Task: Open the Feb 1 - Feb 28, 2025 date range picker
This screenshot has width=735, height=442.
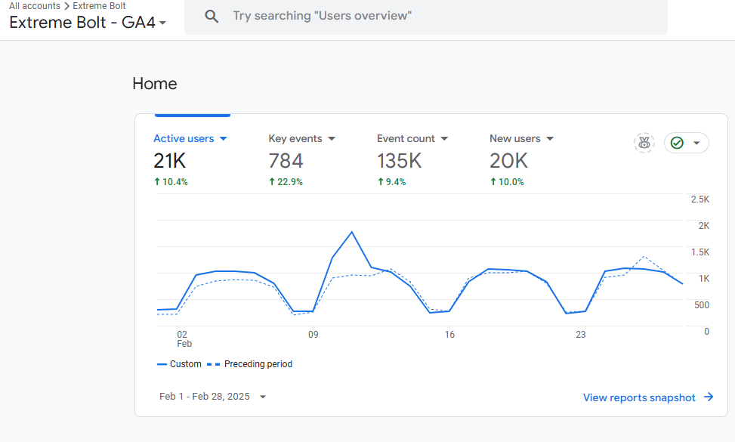Action: [212, 397]
